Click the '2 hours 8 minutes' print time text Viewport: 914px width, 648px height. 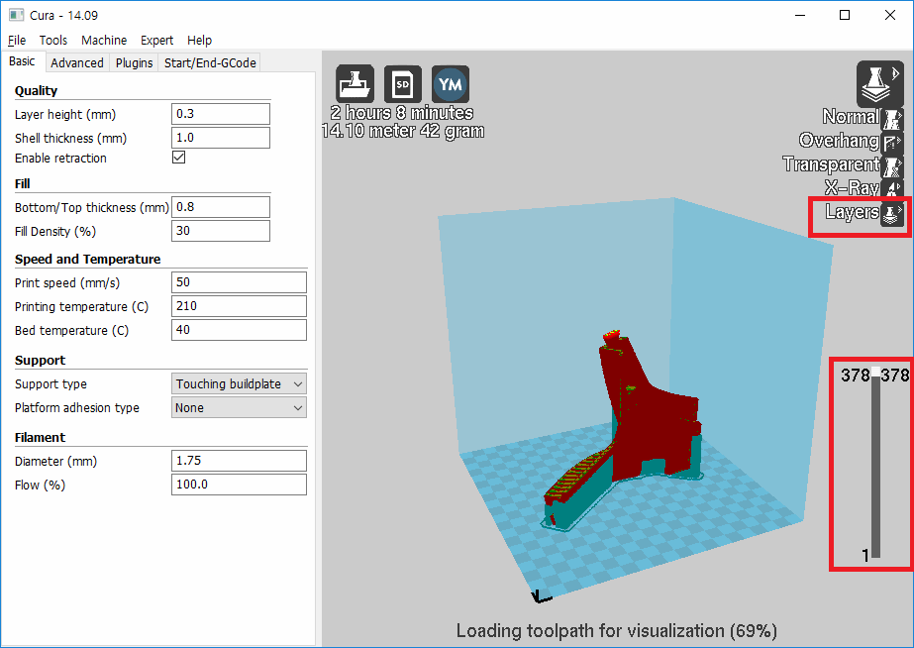tap(402, 113)
